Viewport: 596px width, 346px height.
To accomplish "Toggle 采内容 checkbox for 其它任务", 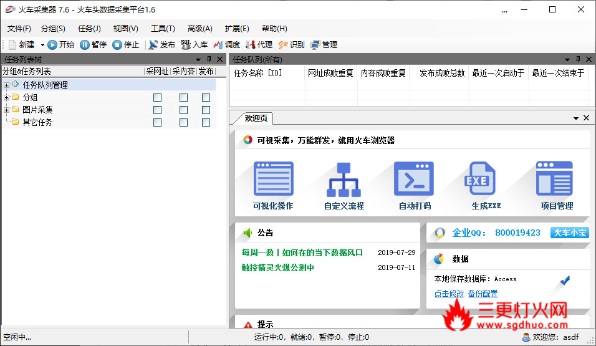I will 183,122.
